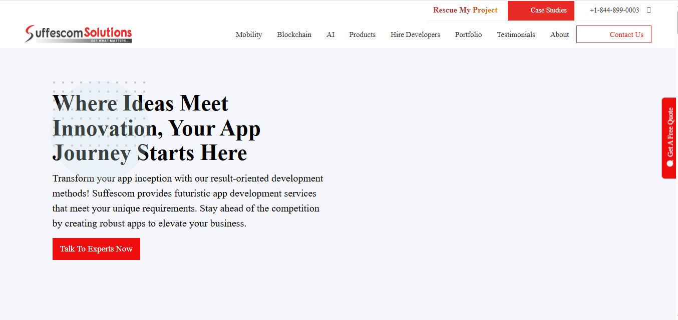
Task: Open the Blockchain menu
Action: (294, 34)
